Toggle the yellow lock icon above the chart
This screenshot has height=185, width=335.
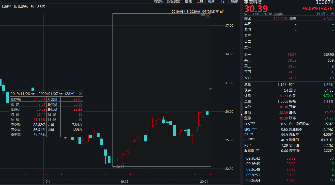[x=221, y=12]
